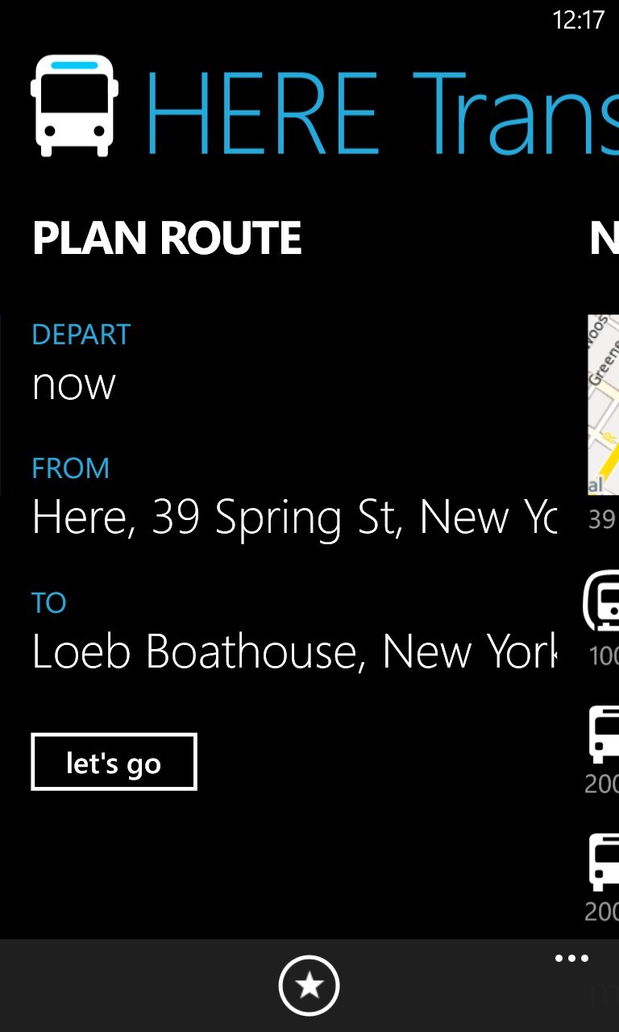The image size is (619, 1032).
Task: Select the lower bus stop icon
Action: pyautogui.click(x=604, y=863)
